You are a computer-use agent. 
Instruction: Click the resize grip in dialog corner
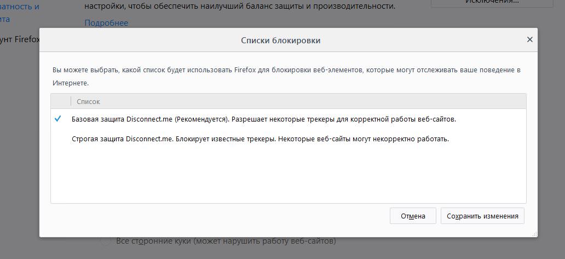pyautogui.click(x=534, y=233)
